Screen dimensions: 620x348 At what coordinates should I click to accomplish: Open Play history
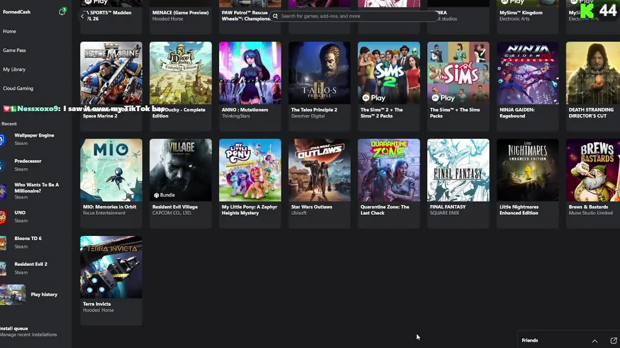(x=44, y=294)
